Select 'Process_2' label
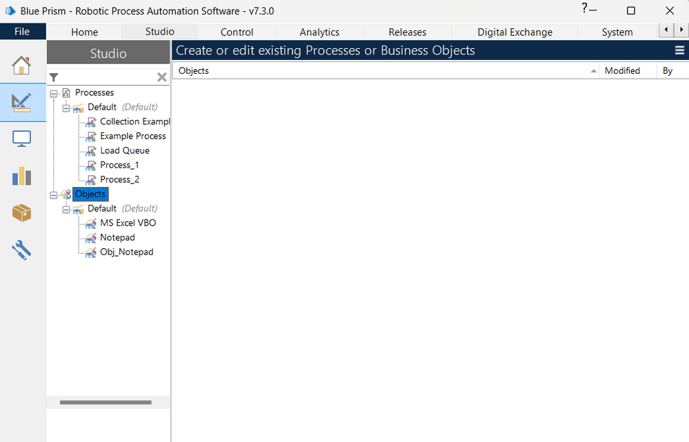 click(119, 180)
